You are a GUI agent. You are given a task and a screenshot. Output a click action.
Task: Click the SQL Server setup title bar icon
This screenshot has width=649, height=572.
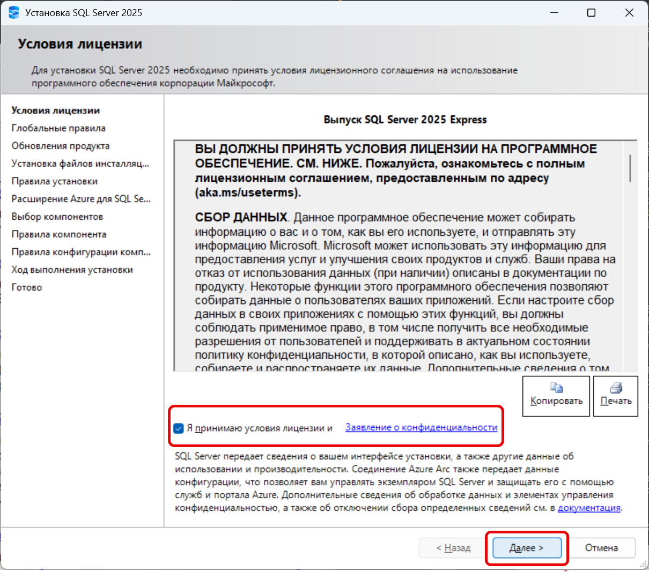[x=13, y=12]
